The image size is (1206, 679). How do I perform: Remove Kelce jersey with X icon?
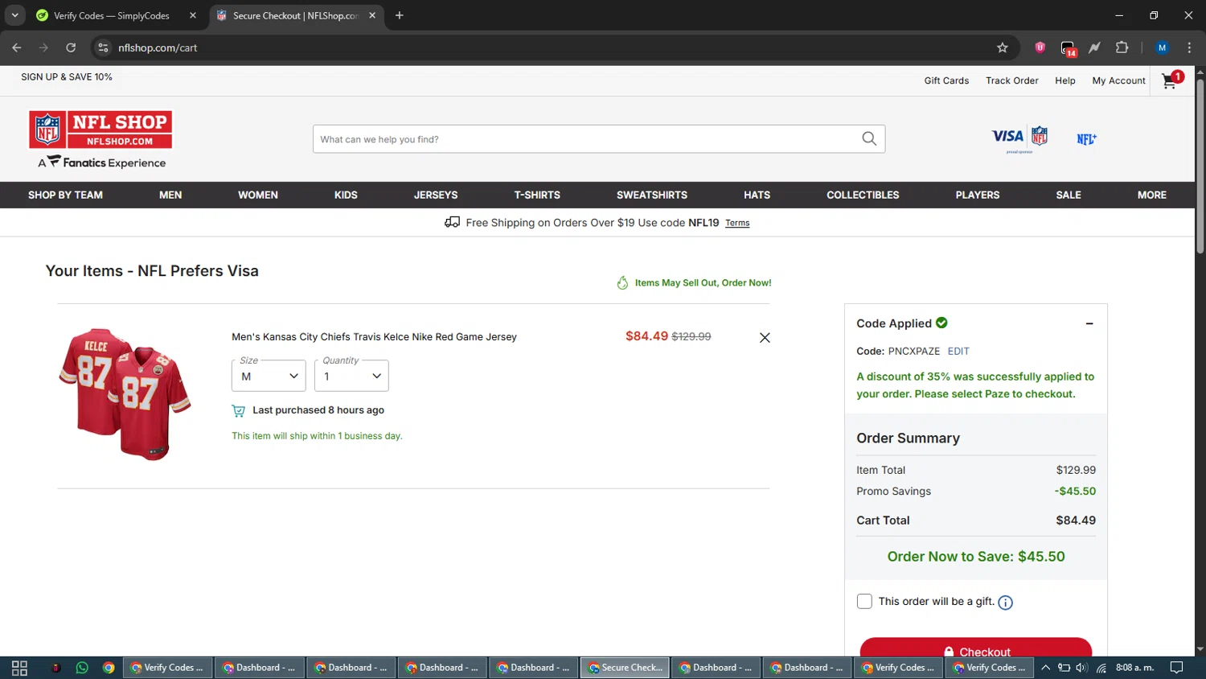pos(765,338)
